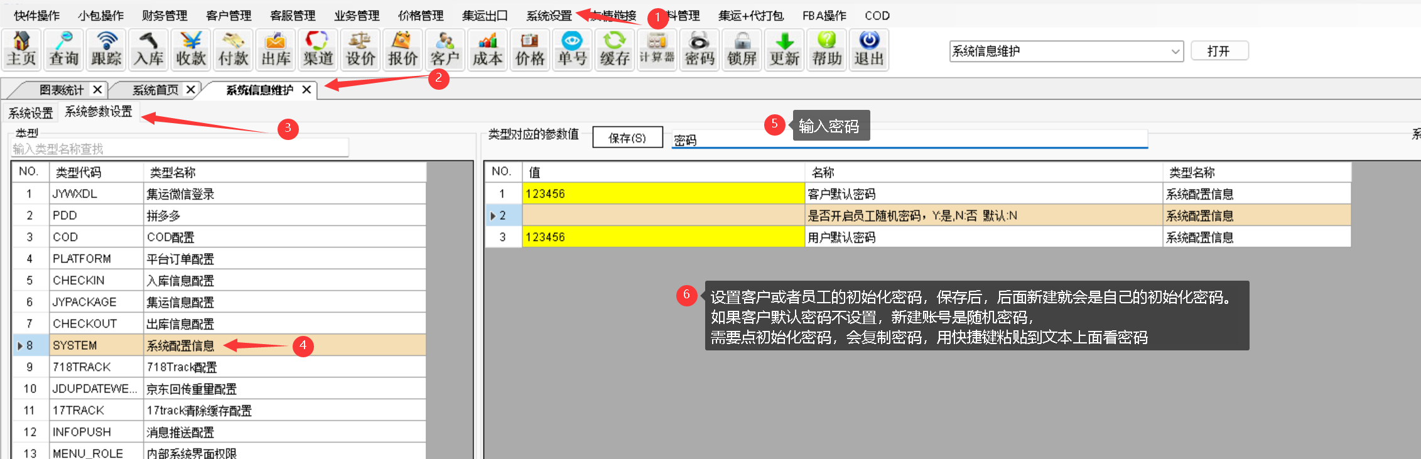Select the PLATFORM row in type list
The height and width of the screenshot is (459, 1421).
click(x=82, y=259)
